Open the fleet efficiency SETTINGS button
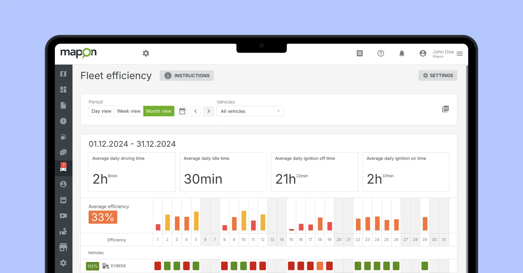This screenshot has height=273, width=523. [x=438, y=76]
